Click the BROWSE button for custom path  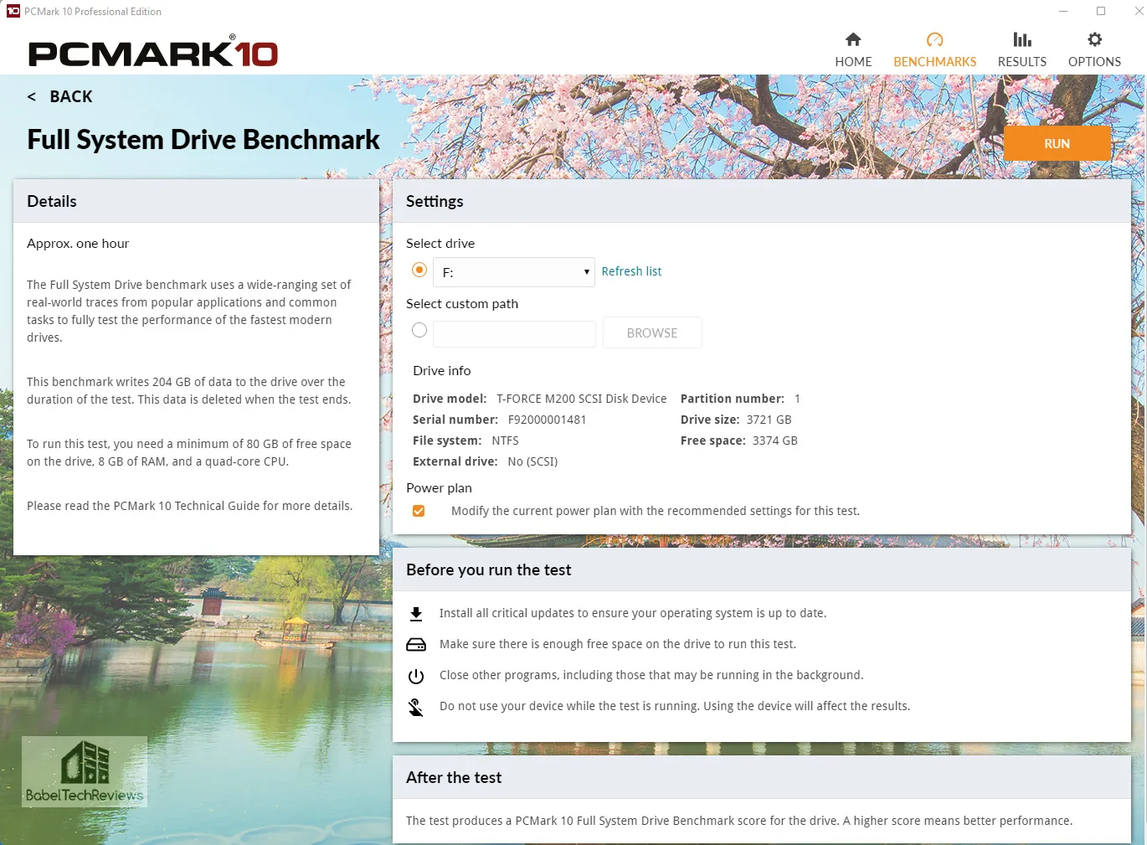click(x=652, y=332)
